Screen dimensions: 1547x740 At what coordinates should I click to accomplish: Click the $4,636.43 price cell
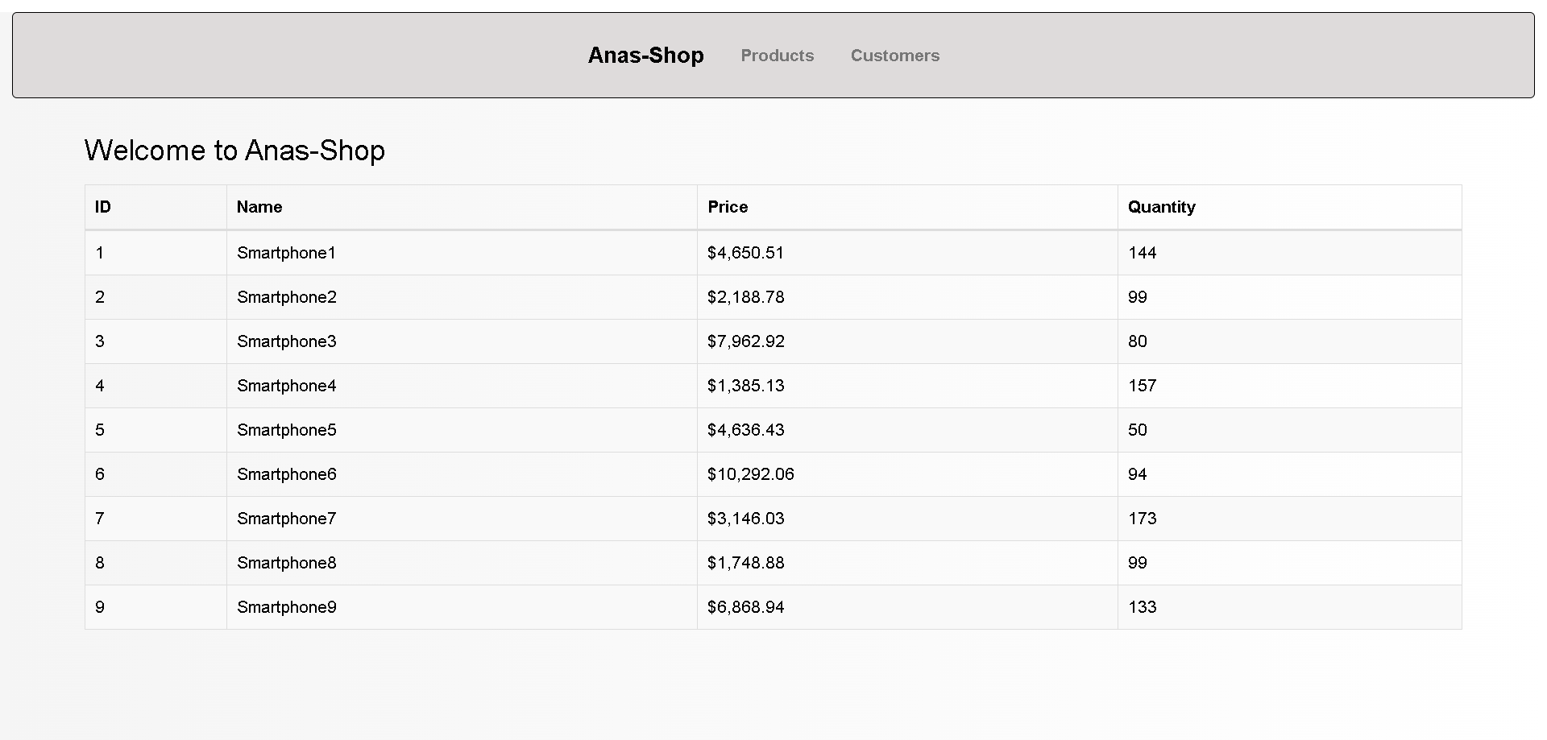[745, 430]
